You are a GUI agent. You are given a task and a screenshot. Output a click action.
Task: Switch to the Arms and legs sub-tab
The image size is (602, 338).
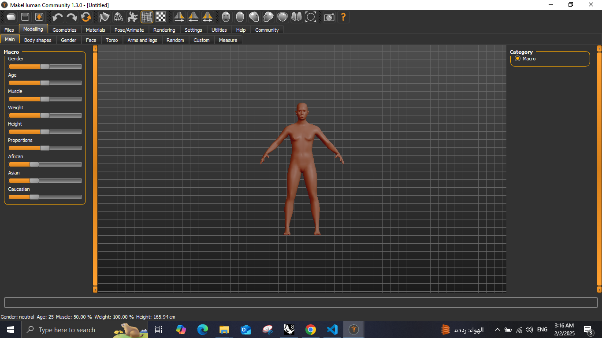click(x=142, y=40)
